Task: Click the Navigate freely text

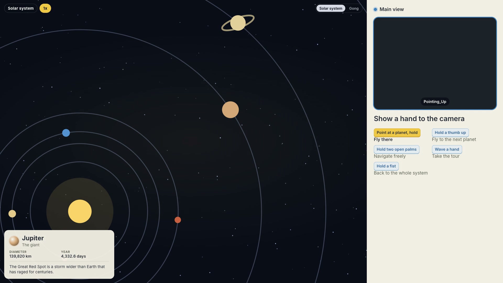Action: click(x=390, y=156)
